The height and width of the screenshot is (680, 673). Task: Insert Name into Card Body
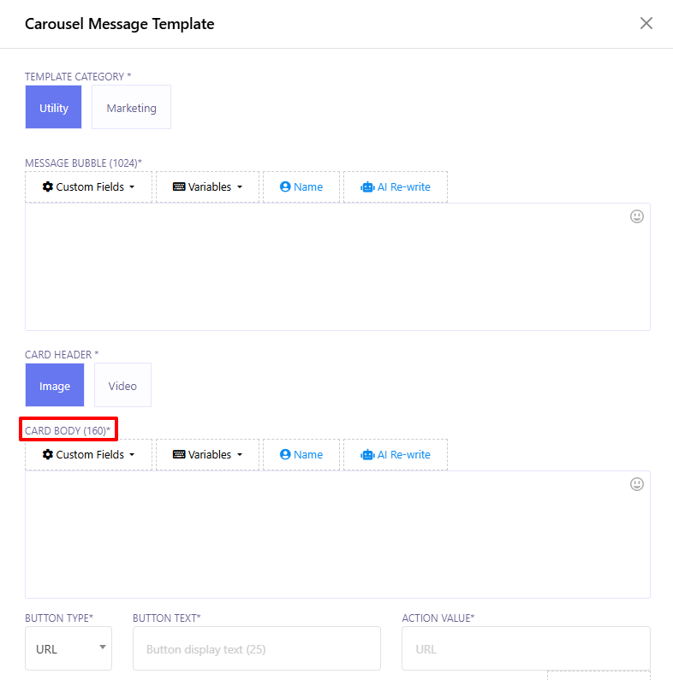[x=301, y=455]
